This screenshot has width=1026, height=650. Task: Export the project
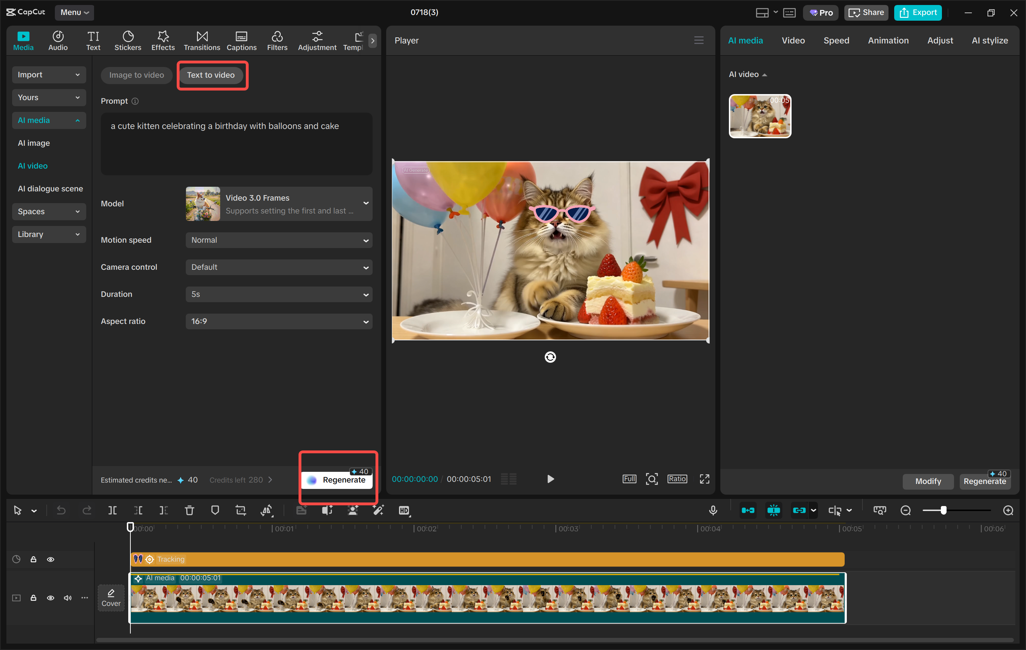918,12
